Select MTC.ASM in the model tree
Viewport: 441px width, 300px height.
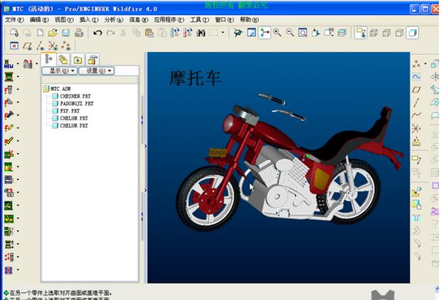(57, 89)
